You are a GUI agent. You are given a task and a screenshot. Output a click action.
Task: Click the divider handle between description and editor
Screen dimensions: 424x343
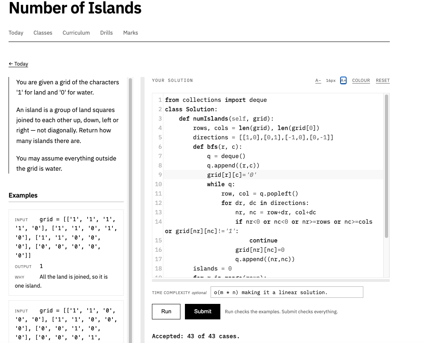coord(143,211)
